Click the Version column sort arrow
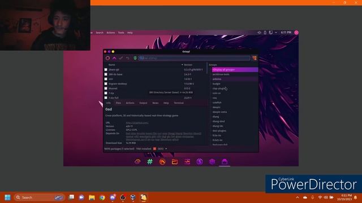Image resolution: width=362 pixels, height=203 pixels. click(x=182, y=65)
